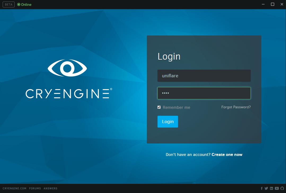The image size is (286, 193).
Task: Open the ANSWERS footer link
Action: point(51,188)
